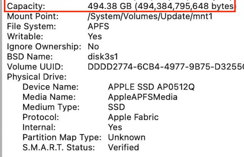Select the Writable row's Yes value
This screenshot has height=157, width=244.
[x=95, y=36]
